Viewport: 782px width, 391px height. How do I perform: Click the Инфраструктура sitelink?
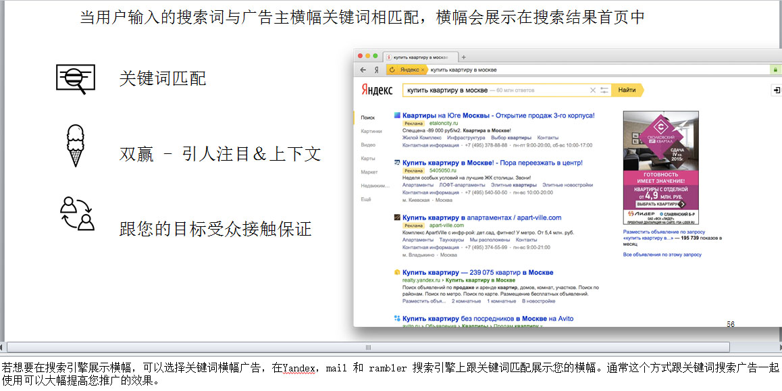coord(466,138)
